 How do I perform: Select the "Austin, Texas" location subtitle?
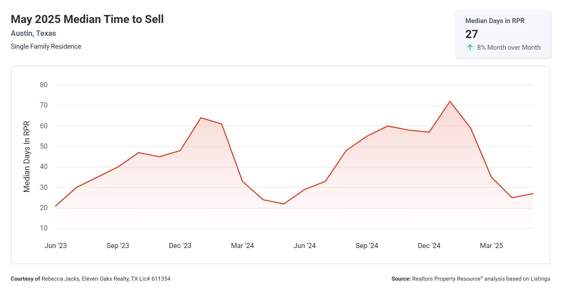[x=33, y=33]
